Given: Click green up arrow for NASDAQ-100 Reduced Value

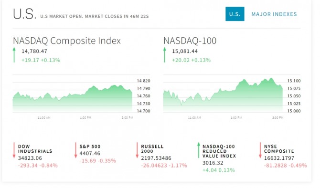Looking at the screenshot, I should 199,150.
